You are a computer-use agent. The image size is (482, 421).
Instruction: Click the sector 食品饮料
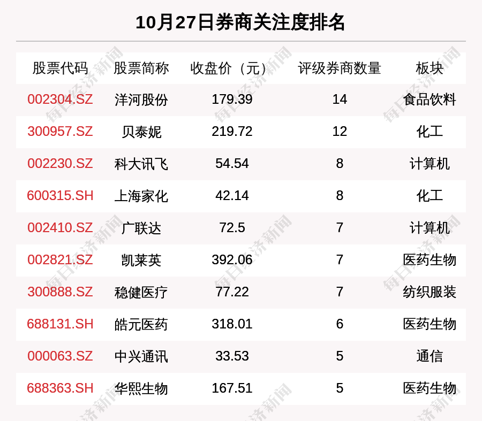click(430, 100)
